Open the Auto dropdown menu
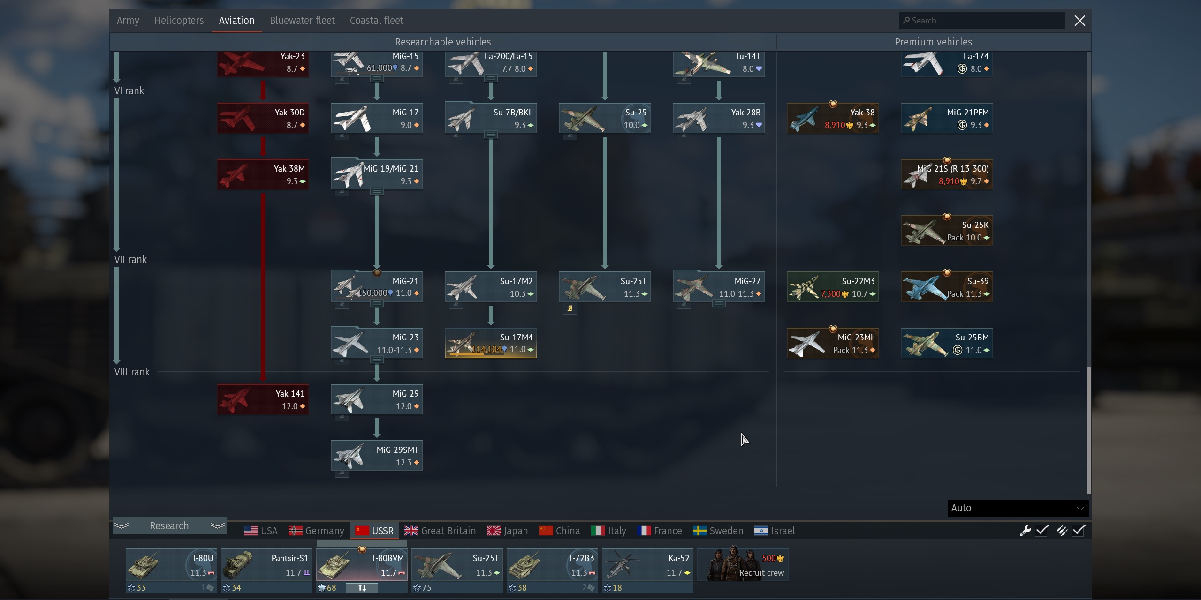The image size is (1201, 600). click(1018, 508)
